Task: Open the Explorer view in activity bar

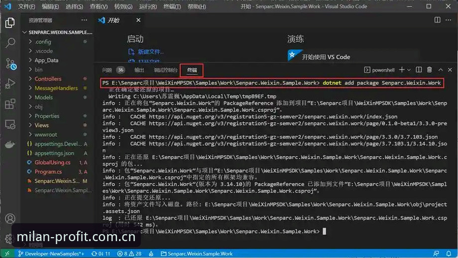Action: point(10,23)
